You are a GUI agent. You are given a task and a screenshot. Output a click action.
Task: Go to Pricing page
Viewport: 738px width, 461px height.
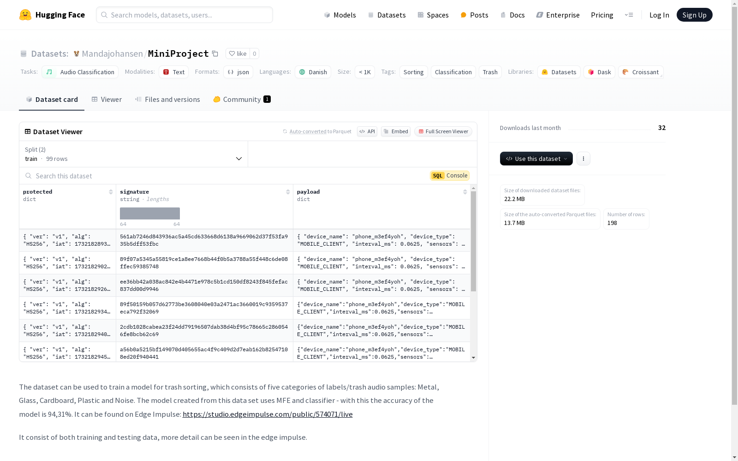pyautogui.click(x=602, y=15)
